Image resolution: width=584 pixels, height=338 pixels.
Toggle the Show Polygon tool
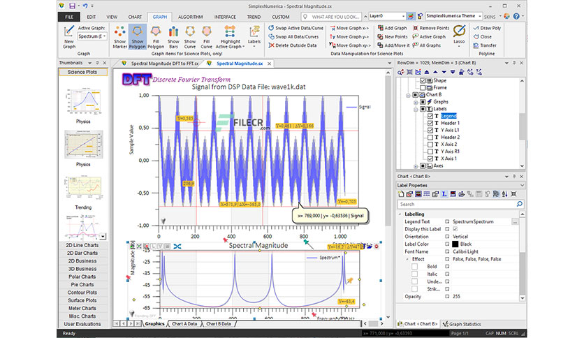coord(137,36)
